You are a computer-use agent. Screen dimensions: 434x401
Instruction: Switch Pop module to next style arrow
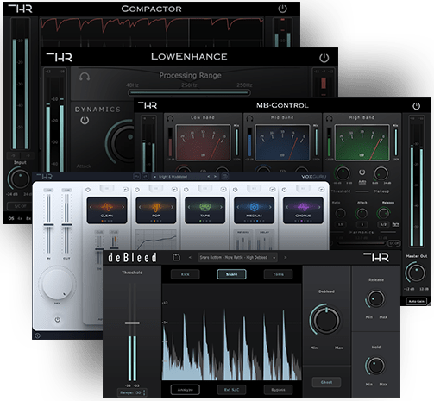tap(172, 207)
